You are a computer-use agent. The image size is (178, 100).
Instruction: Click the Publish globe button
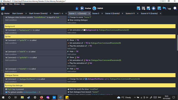(98, 8)
